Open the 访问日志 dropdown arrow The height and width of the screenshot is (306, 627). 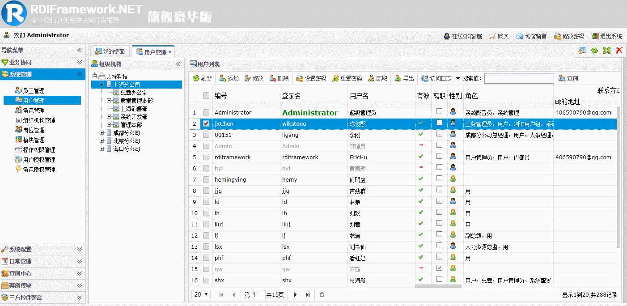(458, 78)
